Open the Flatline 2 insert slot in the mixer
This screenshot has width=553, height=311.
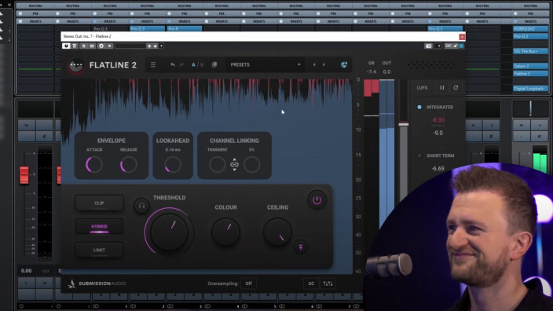(530, 73)
